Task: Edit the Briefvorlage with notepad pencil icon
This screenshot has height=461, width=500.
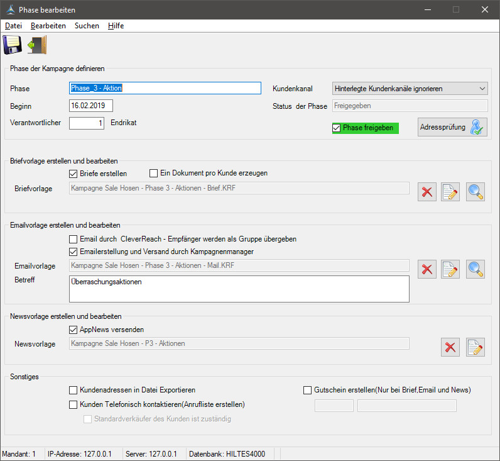Action: click(450, 192)
